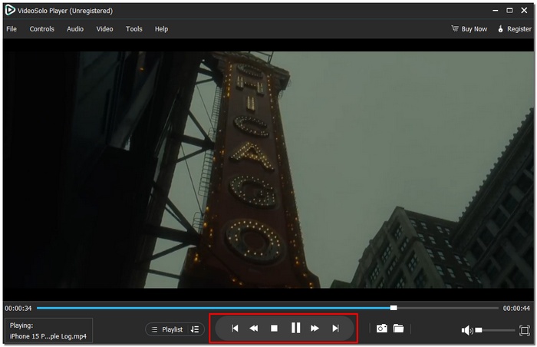The height and width of the screenshot is (347, 537).
Task: Take a snapshot with camera icon
Action: [x=381, y=329]
